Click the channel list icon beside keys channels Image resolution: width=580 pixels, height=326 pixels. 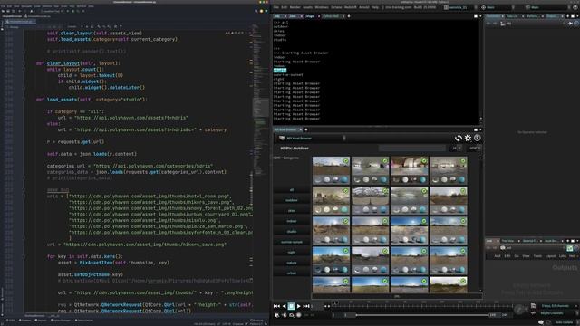(533, 306)
